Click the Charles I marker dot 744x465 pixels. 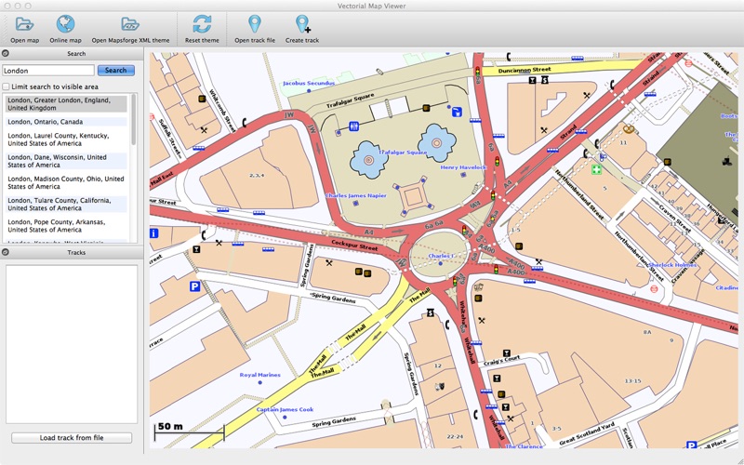tap(441, 263)
